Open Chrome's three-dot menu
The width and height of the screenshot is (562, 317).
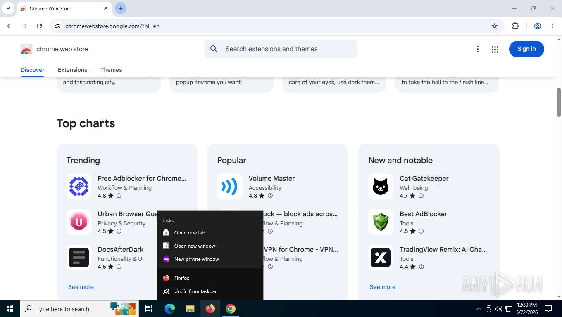[x=552, y=26]
